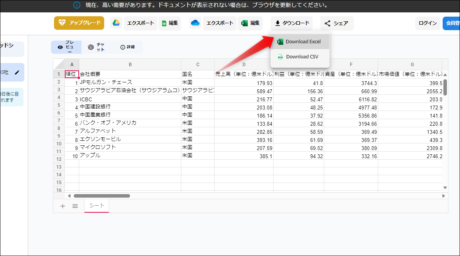460x256 pixels.
Task: Click the マイクロソフト cell
Action: pos(130,147)
